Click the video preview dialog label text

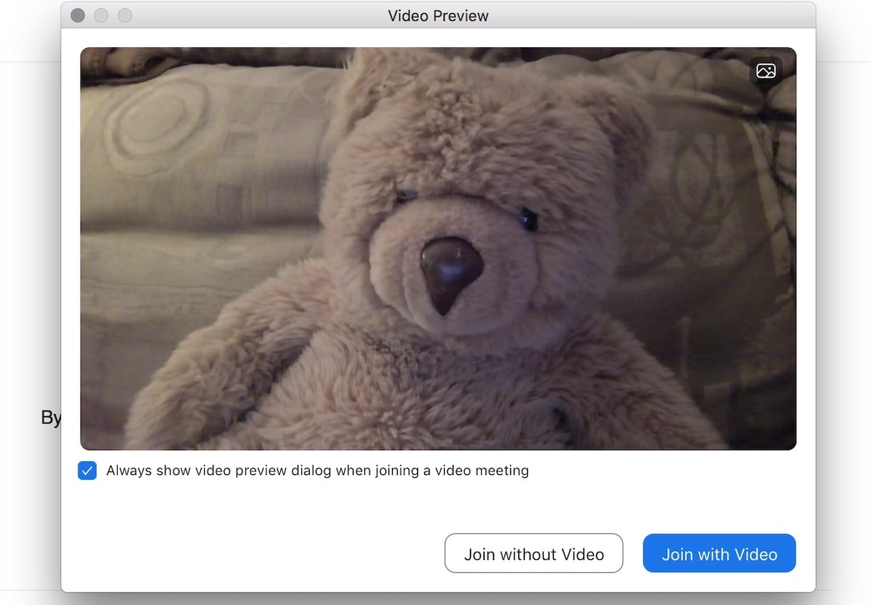[317, 471]
